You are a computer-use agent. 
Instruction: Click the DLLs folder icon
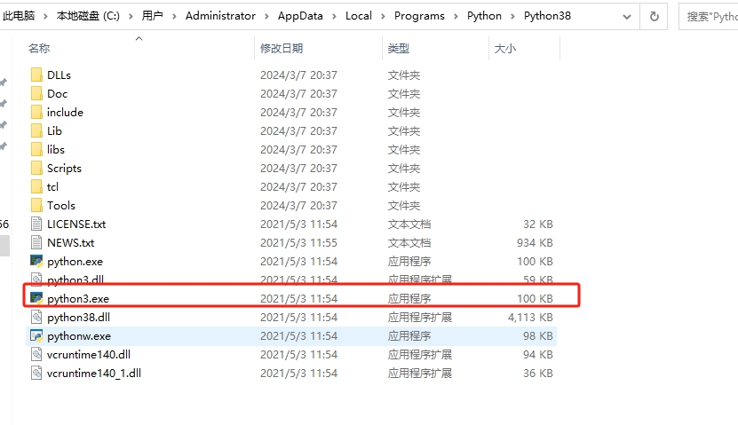[36, 75]
